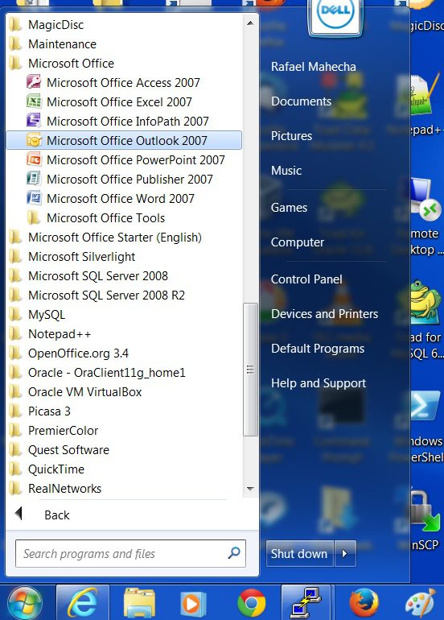Open the Shut down options arrow
This screenshot has width=444, height=620.
(x=345, y=554)
